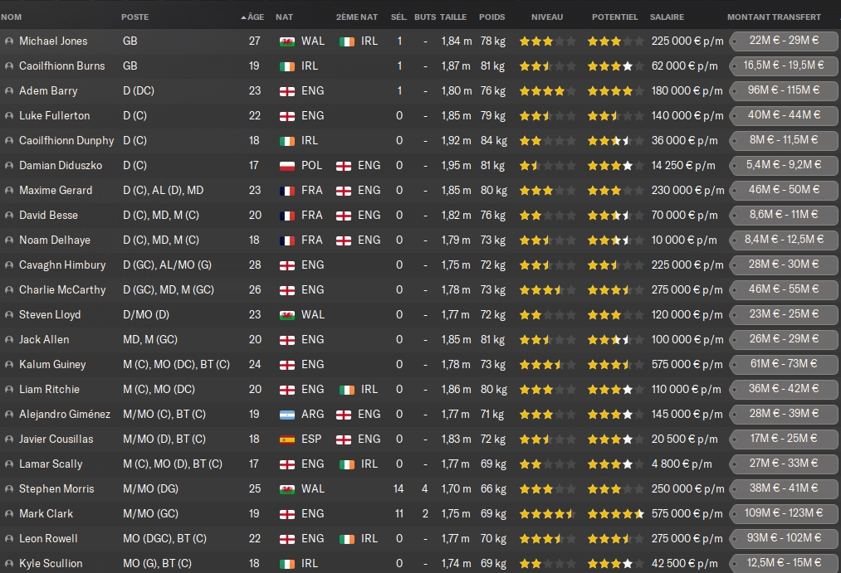
Task: Click the player icon beside Leon Rowell
Action: [8, 539]
